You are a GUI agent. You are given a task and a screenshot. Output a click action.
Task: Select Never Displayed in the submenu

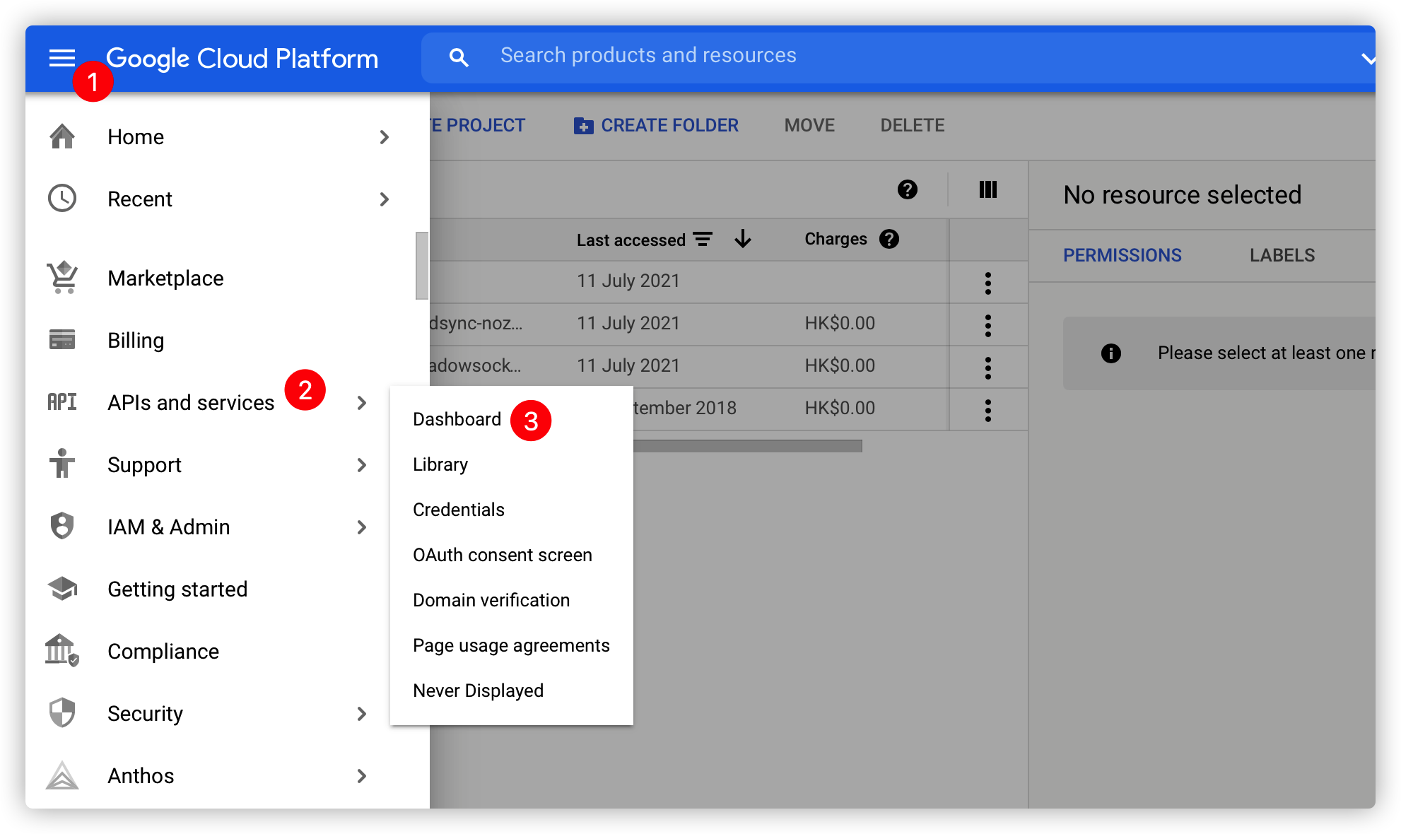click(479, 691)
